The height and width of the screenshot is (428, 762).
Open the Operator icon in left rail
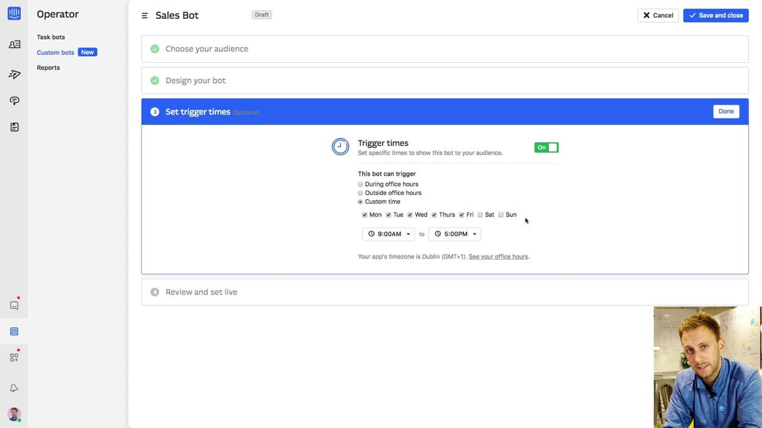click(x=14, y=331)
